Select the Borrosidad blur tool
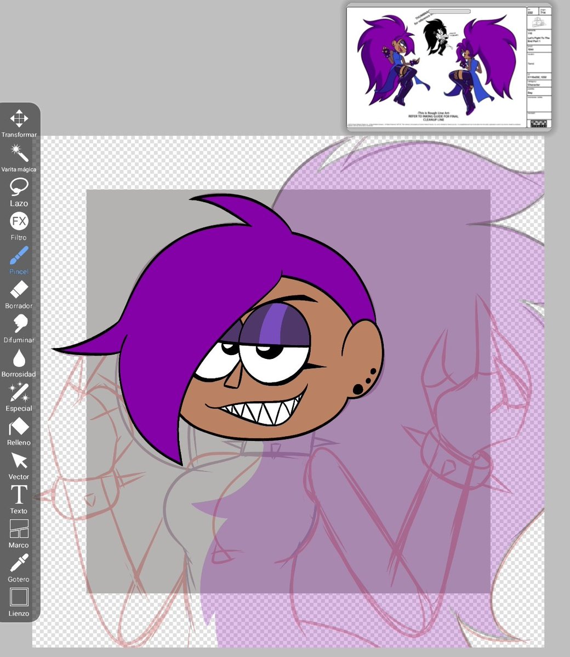The height and width of the screenshot is (657, 570). (x=19, y=363)
